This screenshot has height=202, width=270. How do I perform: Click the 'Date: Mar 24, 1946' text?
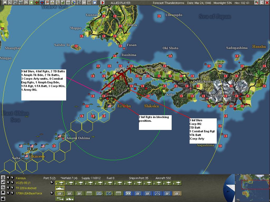tap(199, 3)
